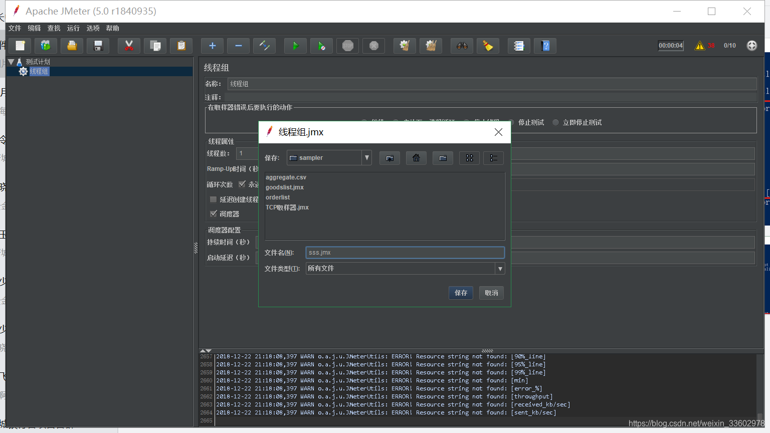Click the remote engine status icon
Image resolution: width=770 pixels, height=433 pixels.
(752, 46)
